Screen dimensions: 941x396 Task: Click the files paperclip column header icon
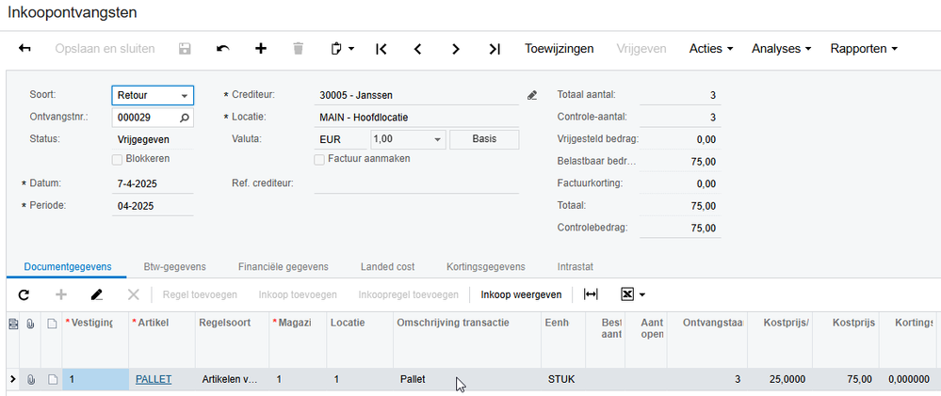[30, 324]
